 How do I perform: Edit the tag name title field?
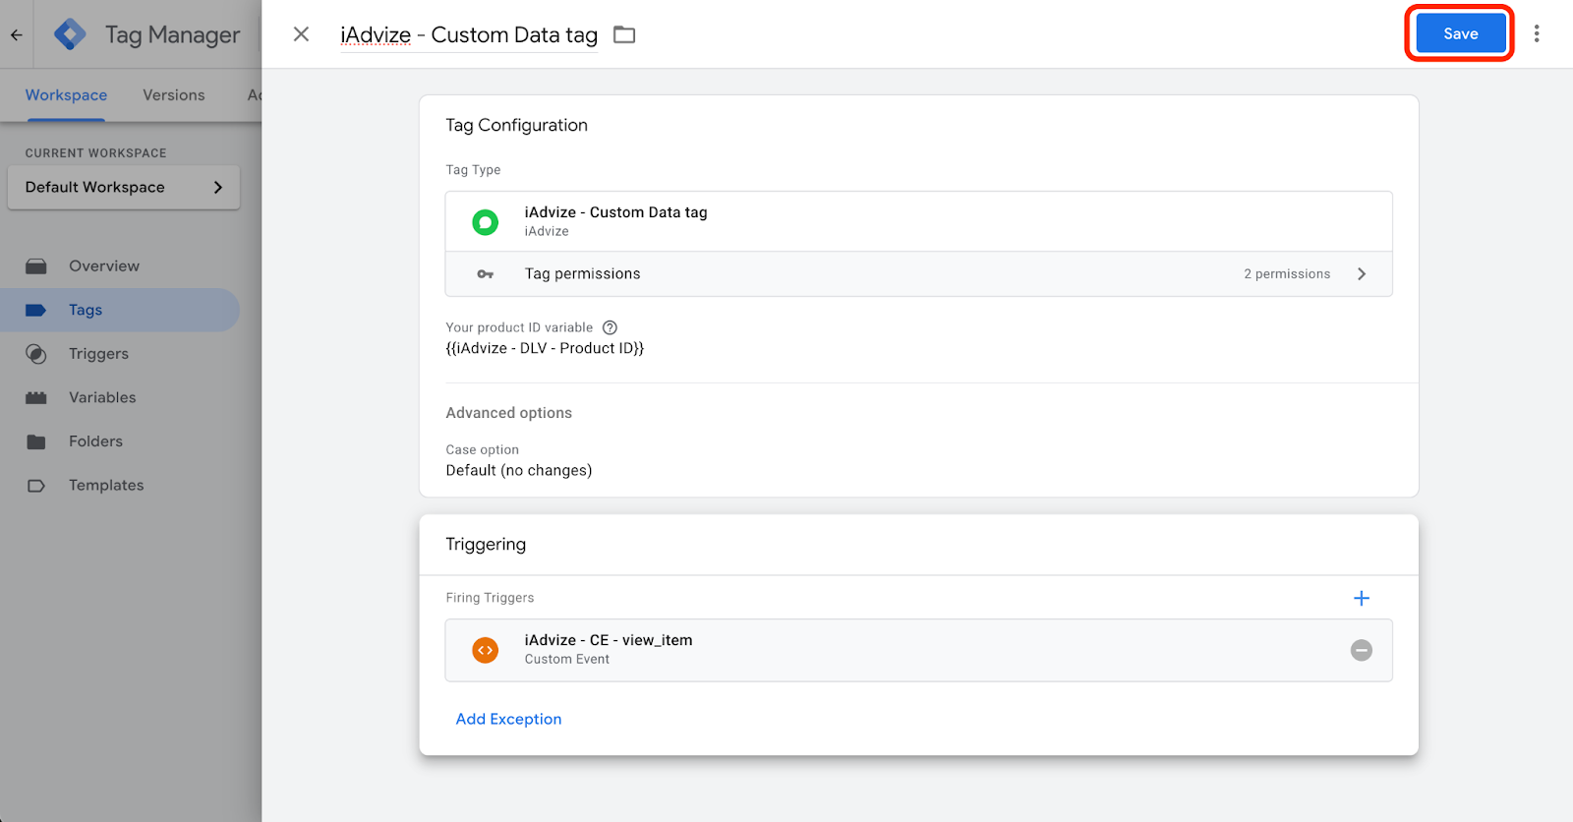point(468,35)
